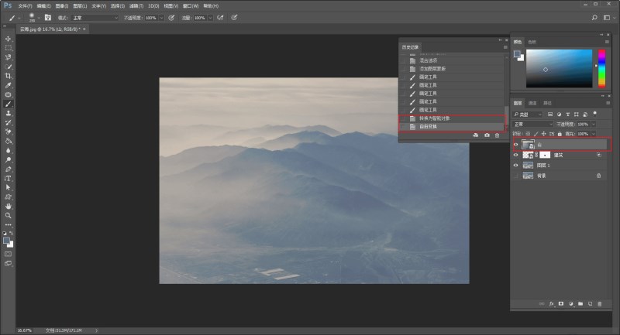This screenshot has height=335, width=620.
Task: Click the hue spectrum slider
Action: coord(599,68)
